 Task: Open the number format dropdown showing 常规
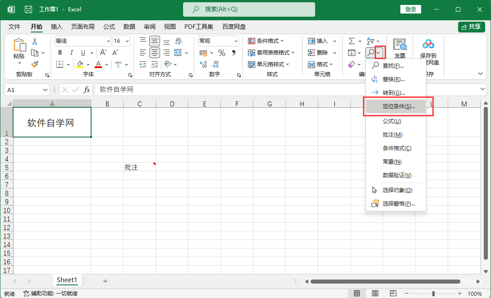click(236, 41)
